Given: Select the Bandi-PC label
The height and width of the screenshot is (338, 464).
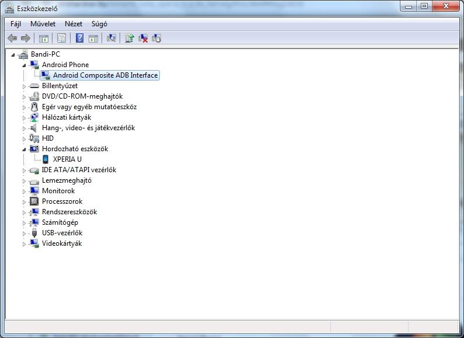Looking at the screenshot, I should [x=46, y=54].
